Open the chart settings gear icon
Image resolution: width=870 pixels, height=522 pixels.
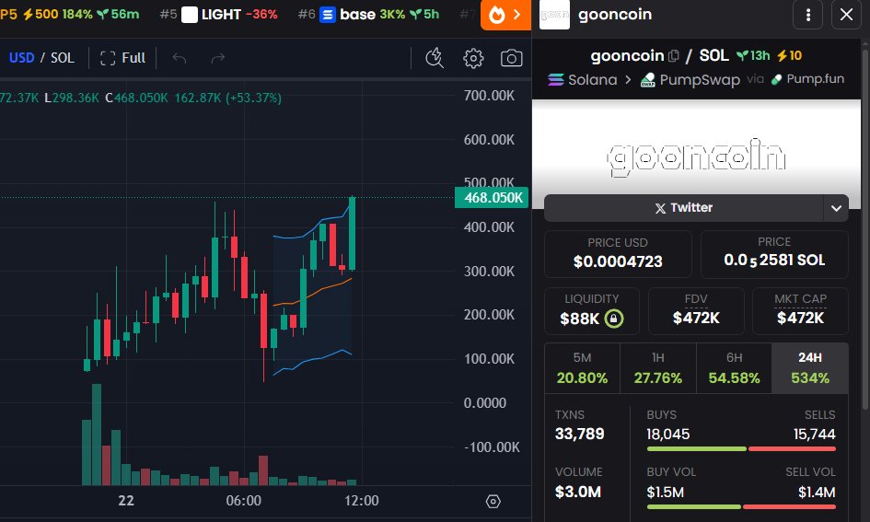point(473,58)
